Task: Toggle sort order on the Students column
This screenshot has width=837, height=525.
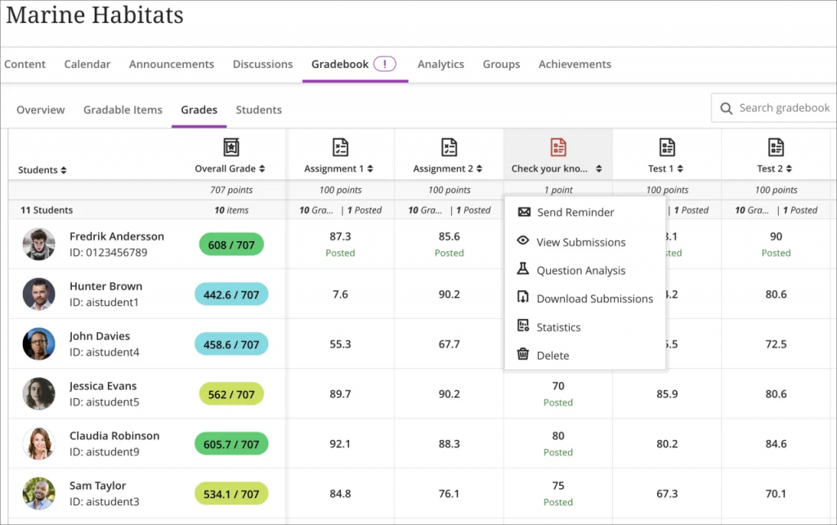Action: [x=63, y=169]
